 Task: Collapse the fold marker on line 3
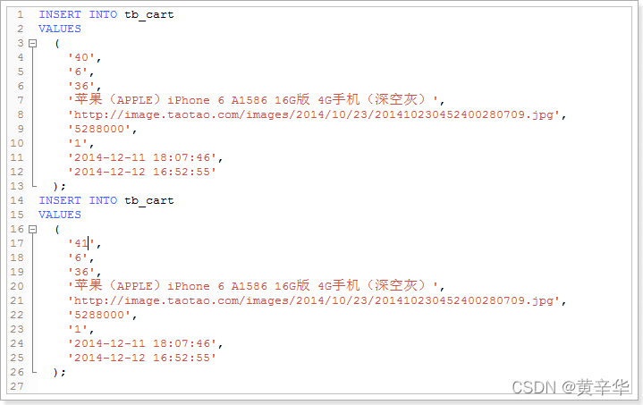[x=33, y=44]
